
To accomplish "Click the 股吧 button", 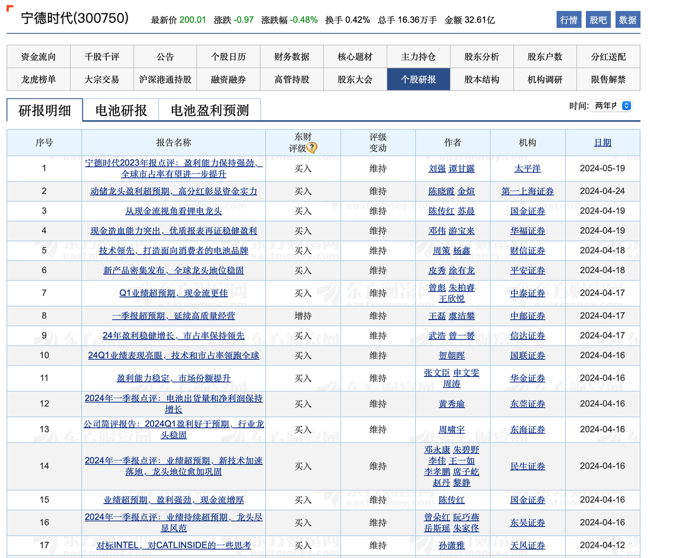I will [x=598, y=20].
